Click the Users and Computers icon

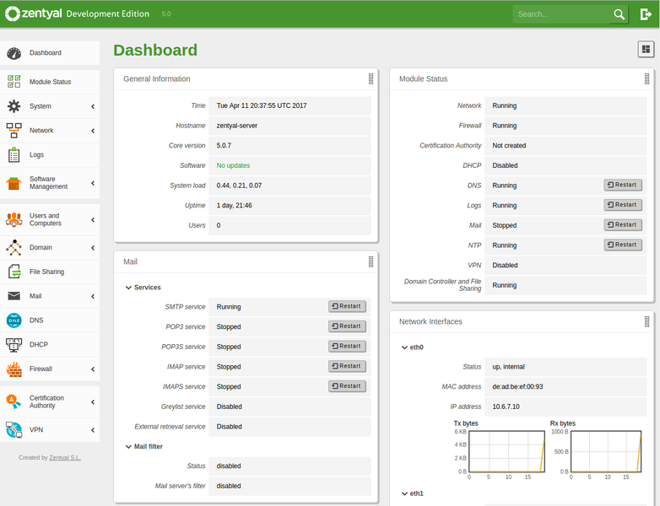point(14,219)
